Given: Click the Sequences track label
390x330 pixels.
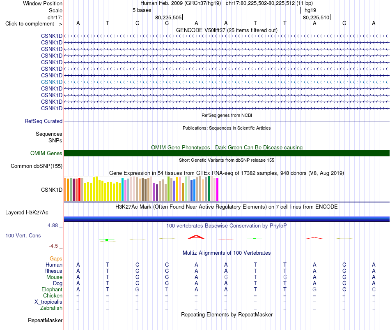Looking at the screenshot, I should pos(49,134).
